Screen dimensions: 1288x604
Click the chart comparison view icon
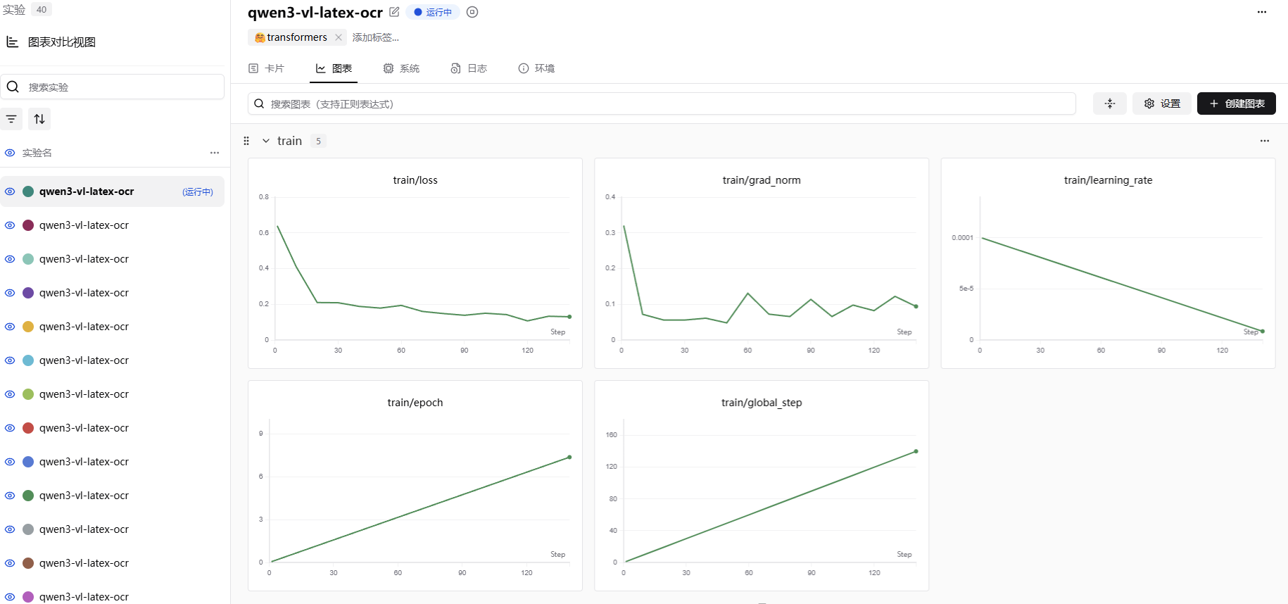coord(12,42)
